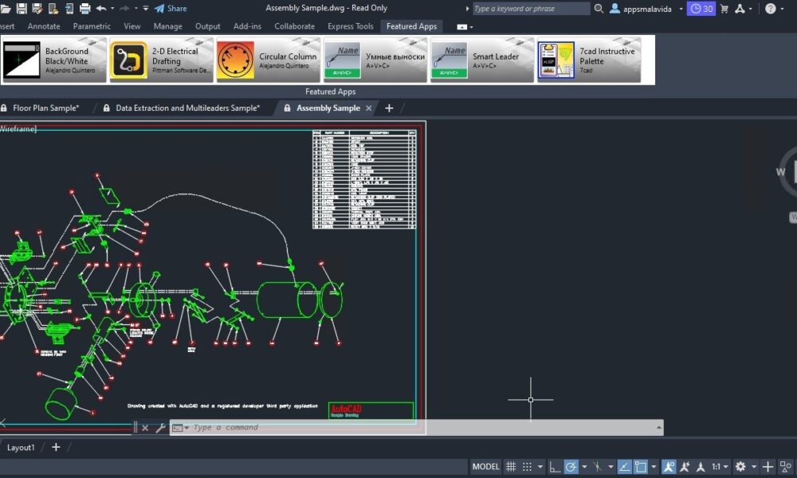
Task: Close the Assembly Sample tab
Action: pyautogui.click(x=368, y=108)
